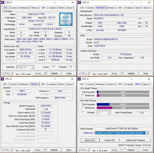
Task: Click Close button in CPU window
Action: [69, 73]
